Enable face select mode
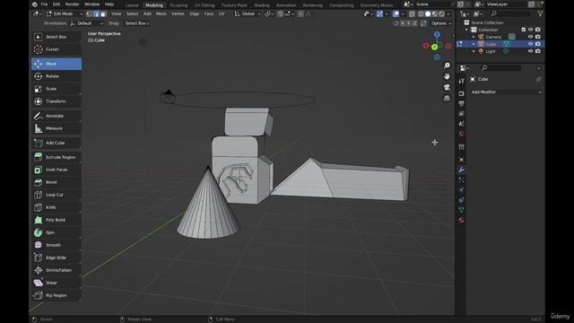Viewport: 574px width, 323px height. tap(103, 14)
